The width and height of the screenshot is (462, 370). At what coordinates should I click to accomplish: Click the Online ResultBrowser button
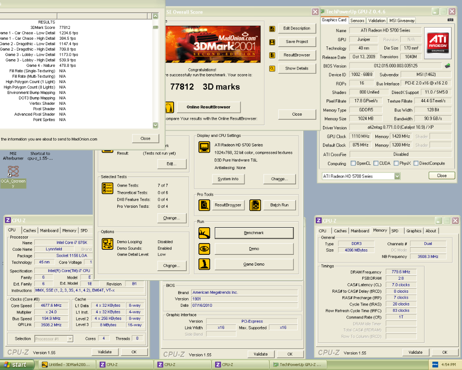click(x=208, y=107)
